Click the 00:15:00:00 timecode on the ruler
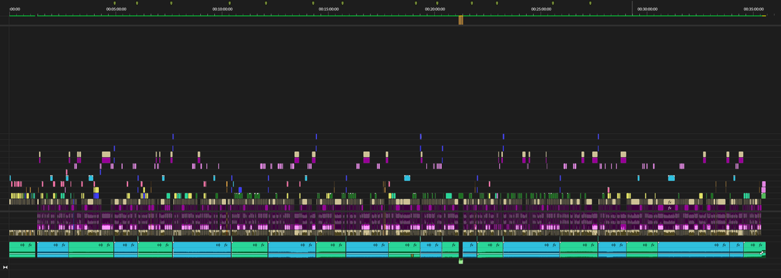The height and width of the screenshot is (278, 781). coord(329,9)
